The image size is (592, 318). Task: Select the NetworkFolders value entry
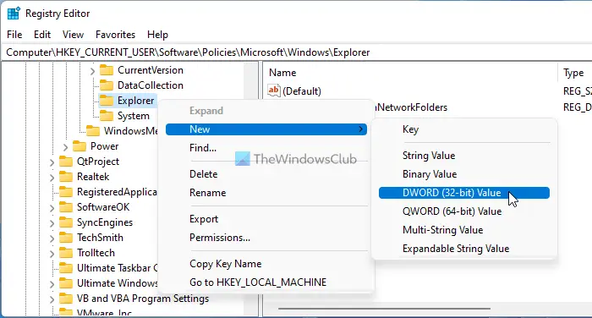[x=412, y=107]
